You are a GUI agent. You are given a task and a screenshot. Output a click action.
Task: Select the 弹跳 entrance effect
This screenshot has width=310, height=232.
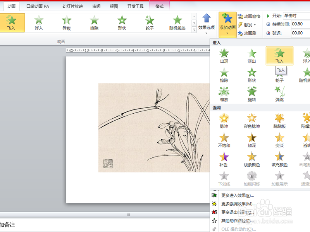point(279,94)
